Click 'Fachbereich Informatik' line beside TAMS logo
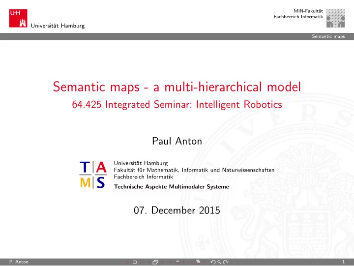The height and width of the screenshot is (266, 354). (144, 177)
